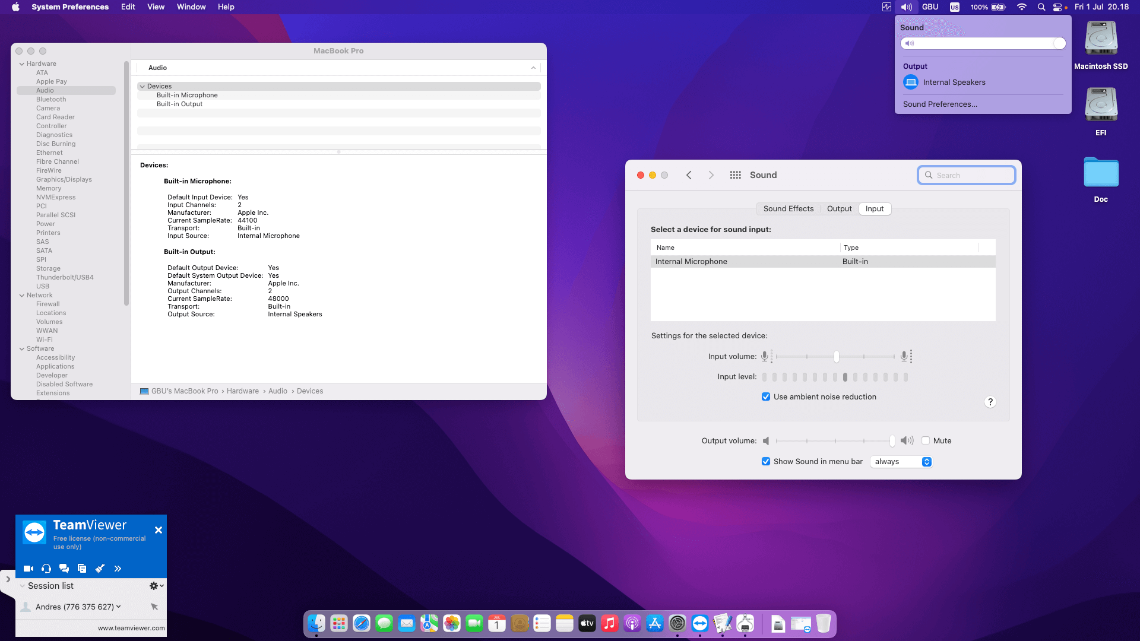
Task: Show all preferences using the grid icon
Action: click(735, 175)
